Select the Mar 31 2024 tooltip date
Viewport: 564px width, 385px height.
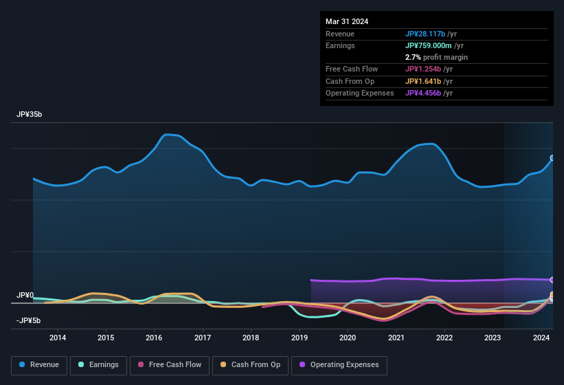(347, 21)
